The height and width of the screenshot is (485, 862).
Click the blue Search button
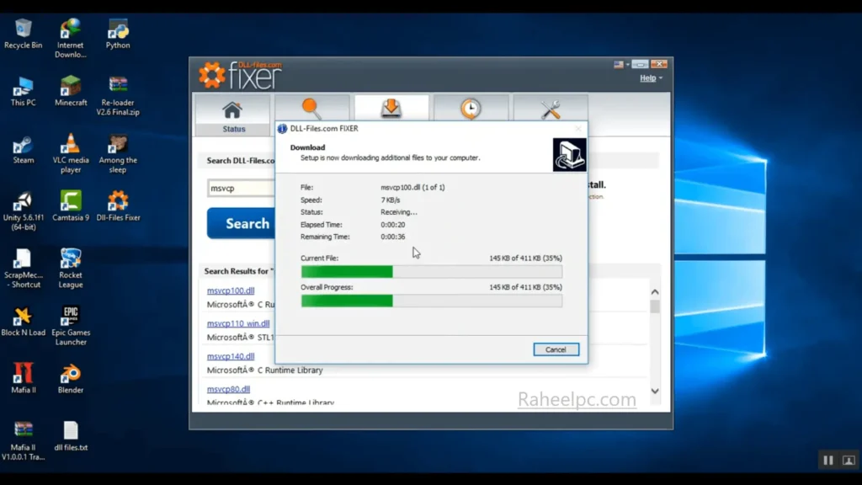pos(242,223)
